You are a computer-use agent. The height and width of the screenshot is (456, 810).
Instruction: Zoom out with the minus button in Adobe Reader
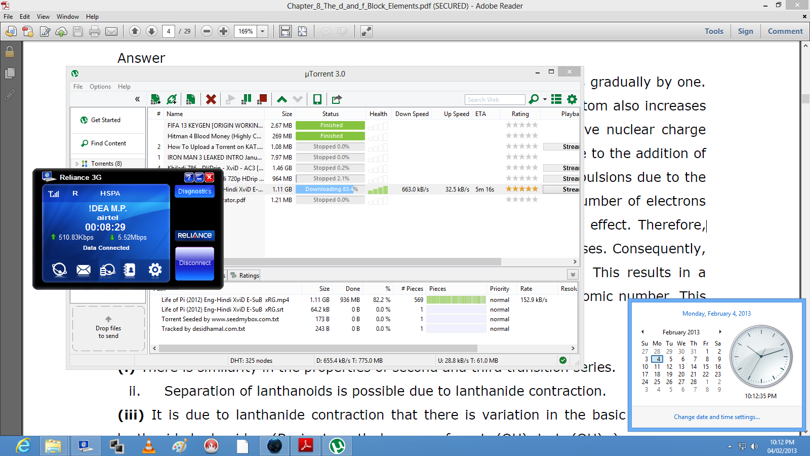click(x=207, y=31)
